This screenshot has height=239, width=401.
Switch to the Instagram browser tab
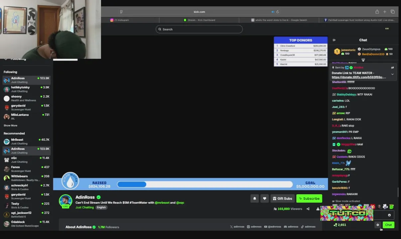click(x=120, y=20)
